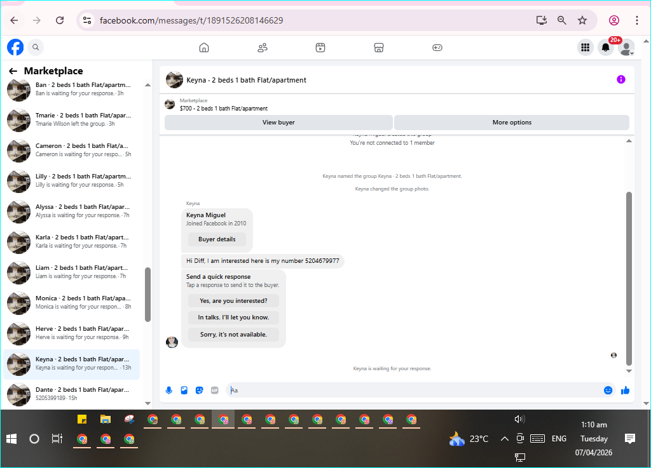Image resolution: width=651 pixels, height=468 pixels.
Task: Click the install app icon in address bar
Action: coord(542,20)
